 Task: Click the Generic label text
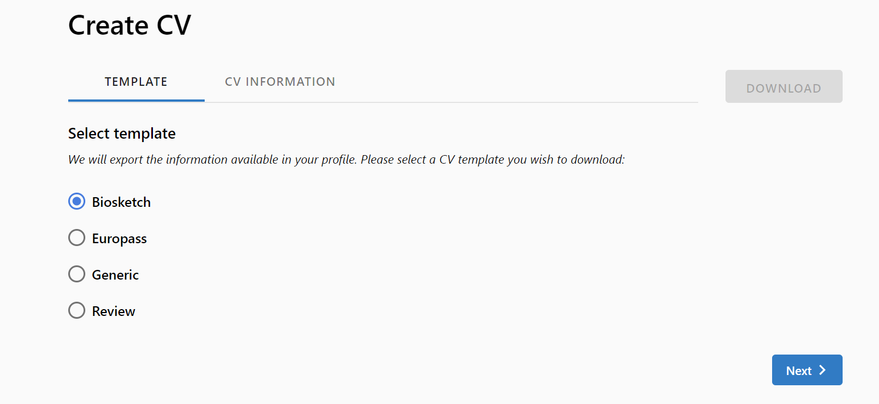coord(115,275)
